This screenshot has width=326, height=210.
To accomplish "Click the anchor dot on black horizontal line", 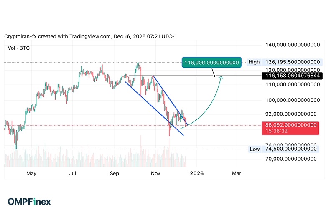I will pyautogui.click(x=214, y=76).
